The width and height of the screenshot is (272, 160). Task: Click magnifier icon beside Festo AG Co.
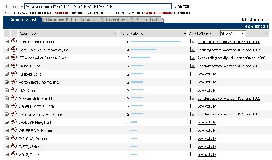coord(14,66)
